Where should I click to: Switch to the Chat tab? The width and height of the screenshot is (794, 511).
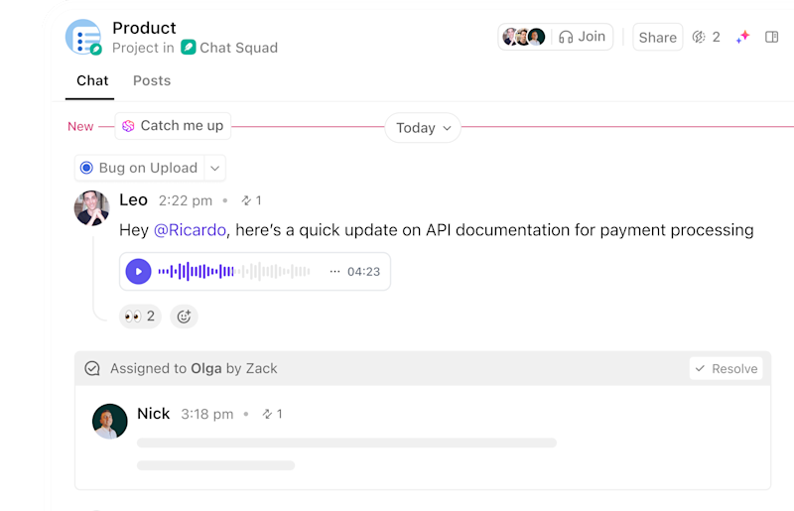(x=92, y=80)
